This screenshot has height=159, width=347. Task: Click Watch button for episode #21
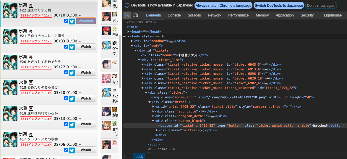86,47
